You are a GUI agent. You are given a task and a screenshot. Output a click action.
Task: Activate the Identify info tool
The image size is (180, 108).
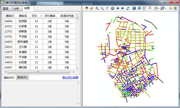(x=134, y=8)
